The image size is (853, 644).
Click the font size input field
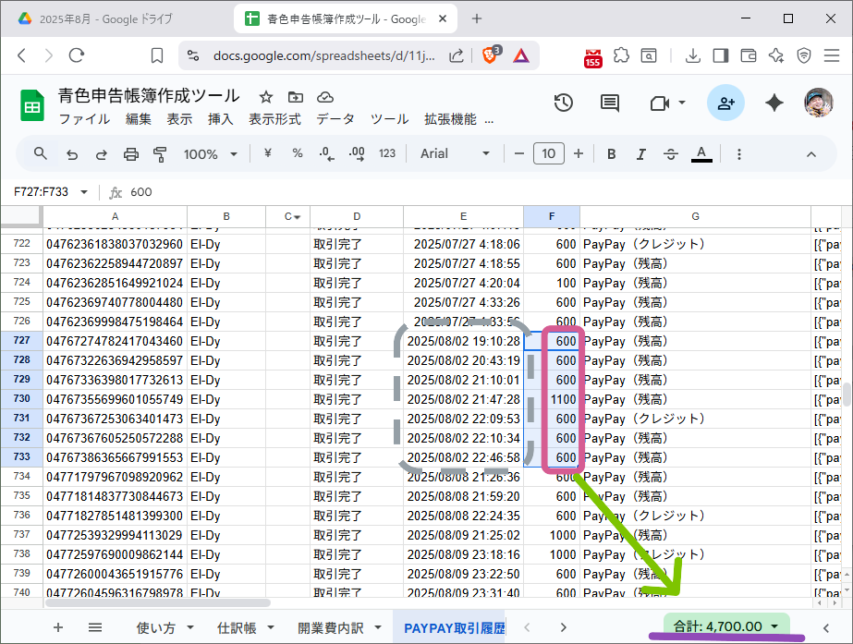(549, 154)
